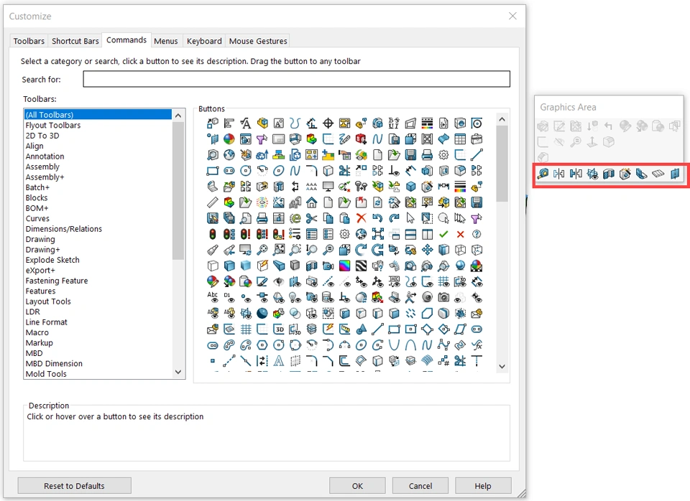Click the Toolbars list scroll-down arrow

[x=178, y=372]
